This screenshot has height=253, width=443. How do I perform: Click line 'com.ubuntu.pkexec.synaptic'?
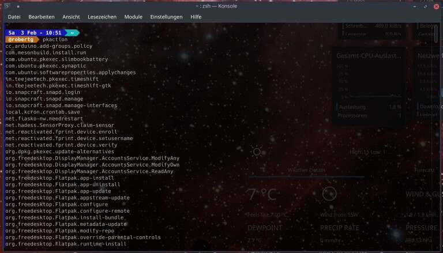[x=46, y=66]
